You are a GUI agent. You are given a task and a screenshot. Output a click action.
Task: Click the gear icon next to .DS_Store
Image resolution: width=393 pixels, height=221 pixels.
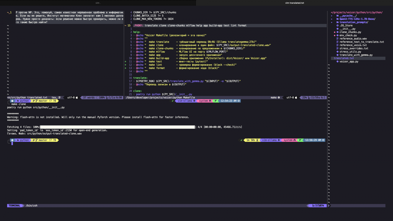pos(337,25)
